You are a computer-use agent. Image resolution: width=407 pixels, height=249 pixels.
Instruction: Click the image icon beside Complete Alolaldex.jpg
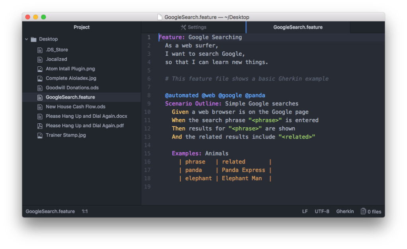click(40, 78)
